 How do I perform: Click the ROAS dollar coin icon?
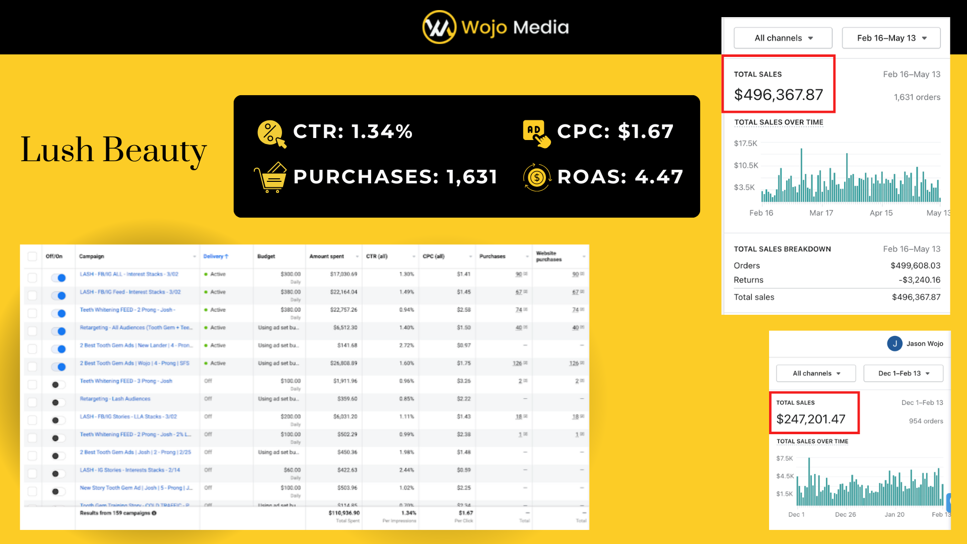pos(537,177)
